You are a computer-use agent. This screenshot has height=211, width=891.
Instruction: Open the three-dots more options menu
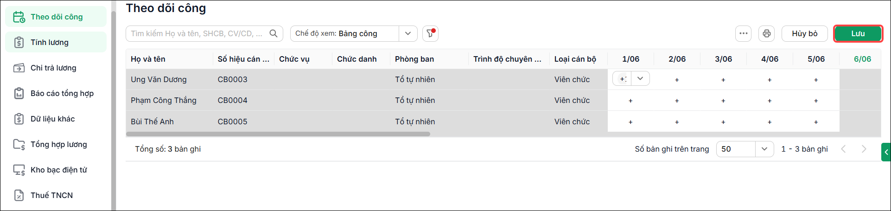(743, 33)
